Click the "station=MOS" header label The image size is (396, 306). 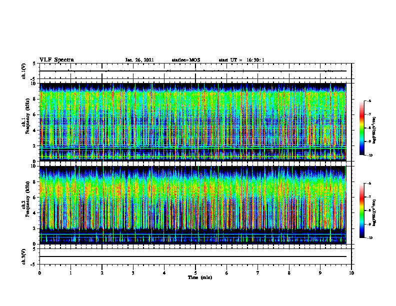(x=186, y=60)
